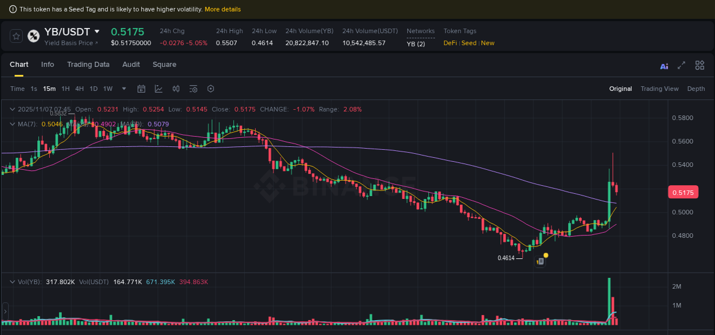Screen dimensions: 715x335
Task: Click the YB token logo
Action: (33, 36)
